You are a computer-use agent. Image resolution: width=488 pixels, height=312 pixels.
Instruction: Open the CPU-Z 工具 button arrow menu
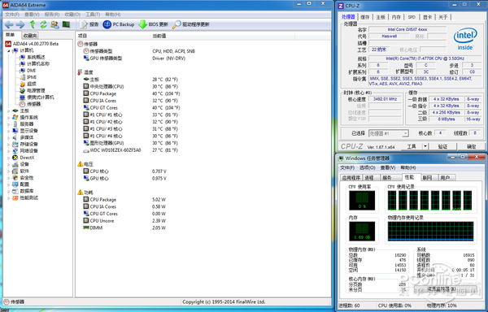[x=425, y=146]
